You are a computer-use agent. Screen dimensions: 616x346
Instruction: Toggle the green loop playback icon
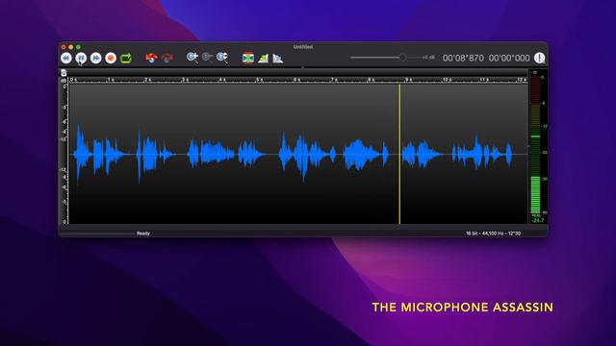pyautogui.click(x=126, y=59)
